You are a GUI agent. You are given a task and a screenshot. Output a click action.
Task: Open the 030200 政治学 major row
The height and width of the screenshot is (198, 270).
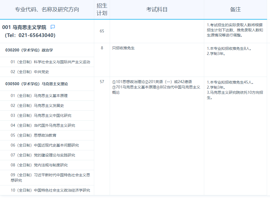[29, 50]
